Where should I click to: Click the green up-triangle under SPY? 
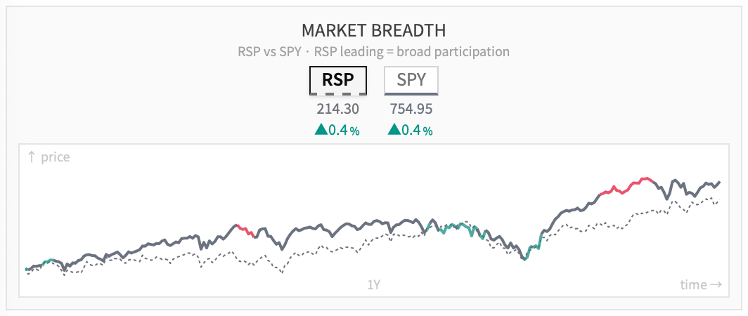[394, 129]
